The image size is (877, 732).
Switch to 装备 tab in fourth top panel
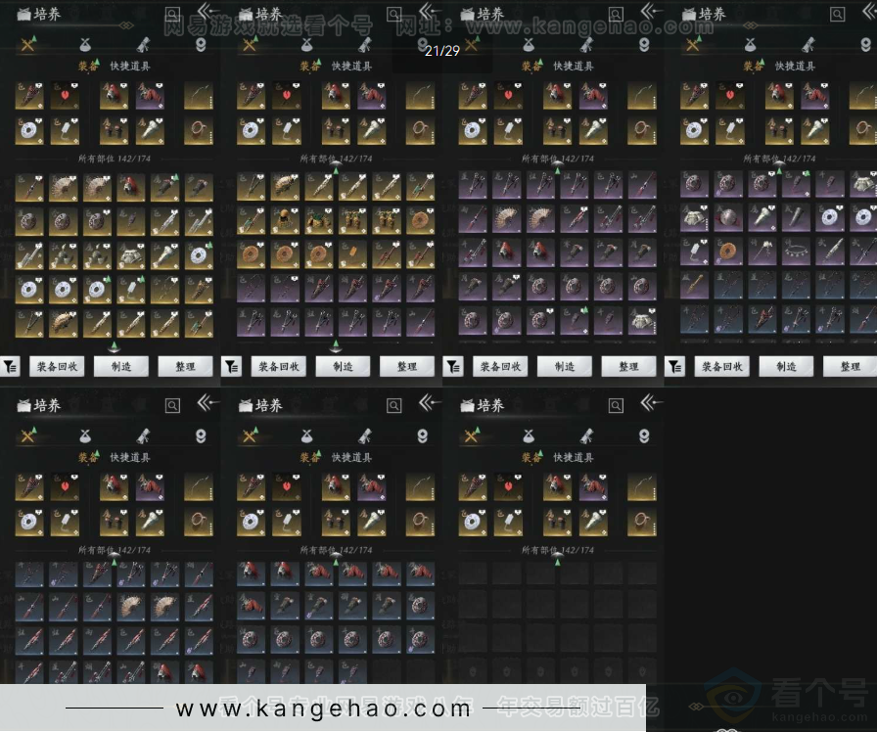(x=753, y=66)
